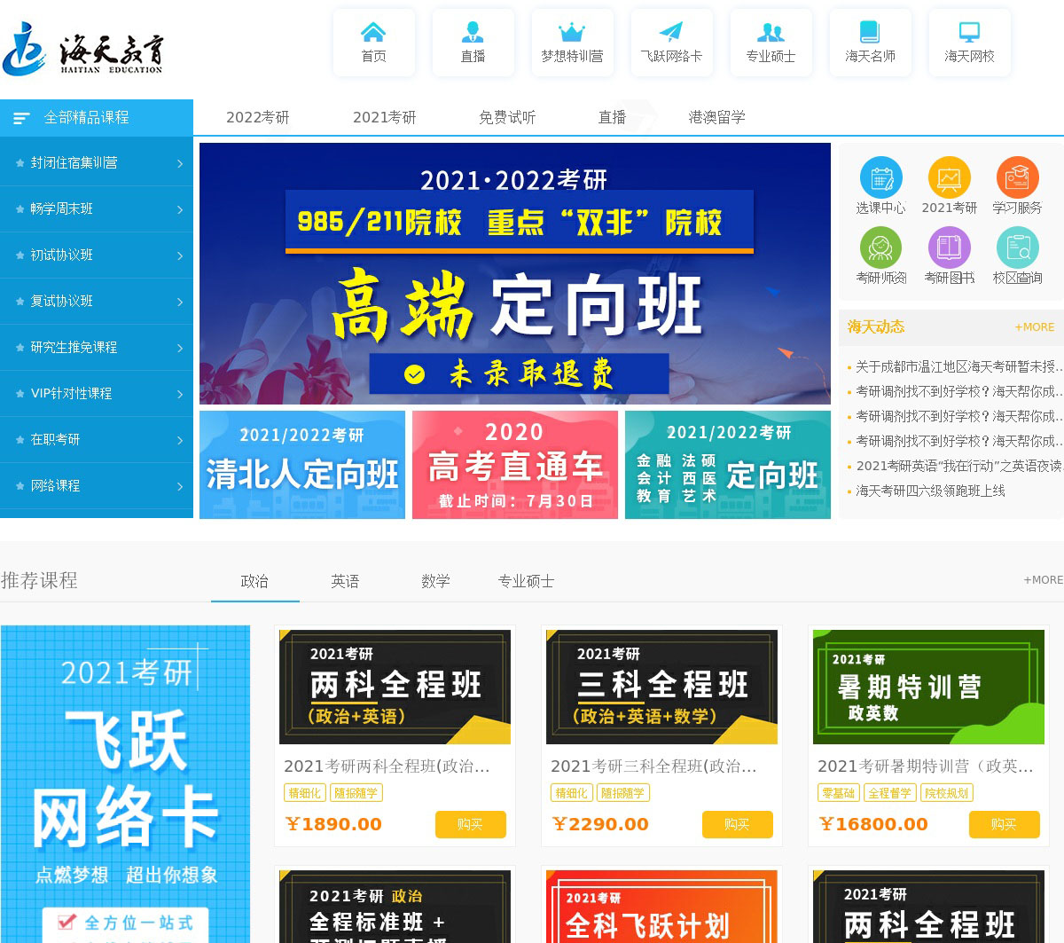Click title 2021考研两科全程班(政治…
Viewport: 1064px width, 943px height.
(387, 766)
